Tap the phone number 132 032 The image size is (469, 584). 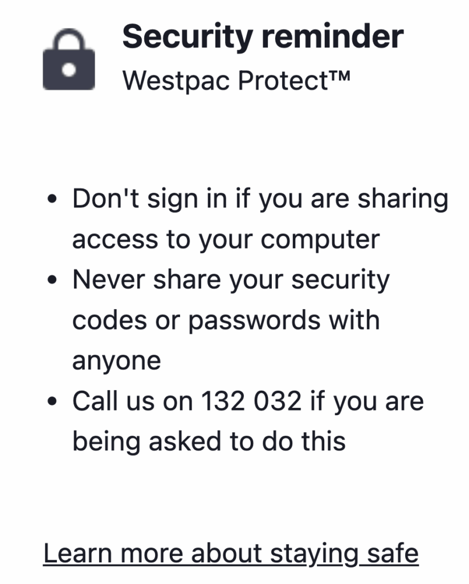tap(251, 401)
